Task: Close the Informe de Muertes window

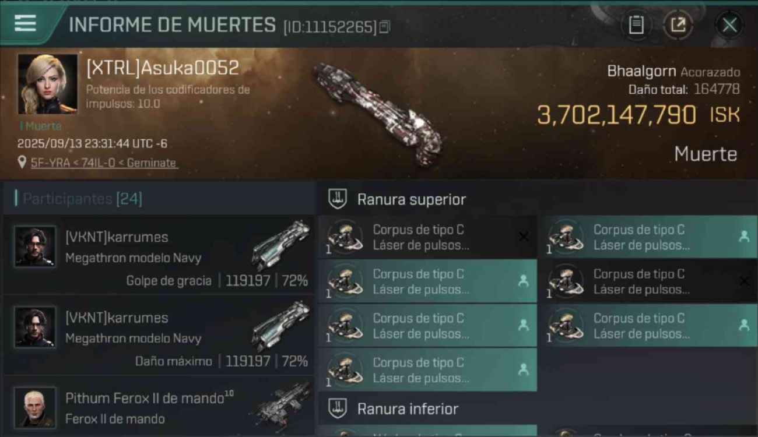Action: (729, 24)
